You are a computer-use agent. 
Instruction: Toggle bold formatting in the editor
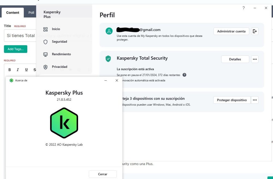(10, 70)
